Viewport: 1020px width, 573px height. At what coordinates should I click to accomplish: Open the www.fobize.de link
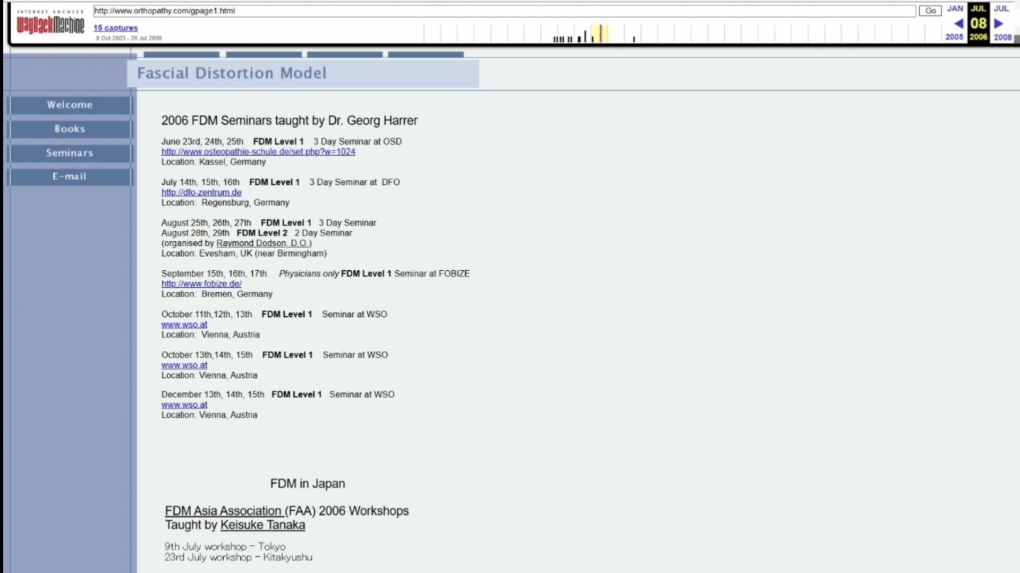pos(201,284)
